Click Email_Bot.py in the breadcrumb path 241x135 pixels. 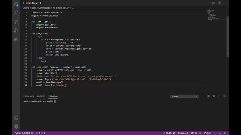point(63,8)
